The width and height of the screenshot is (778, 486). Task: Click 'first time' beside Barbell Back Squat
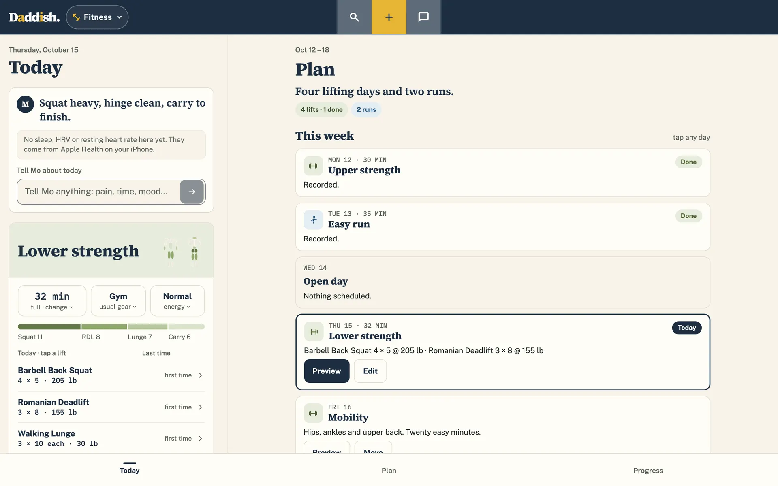click(x=178, y=375)
